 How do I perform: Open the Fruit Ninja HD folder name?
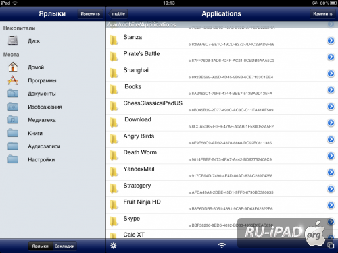[142, 202]
